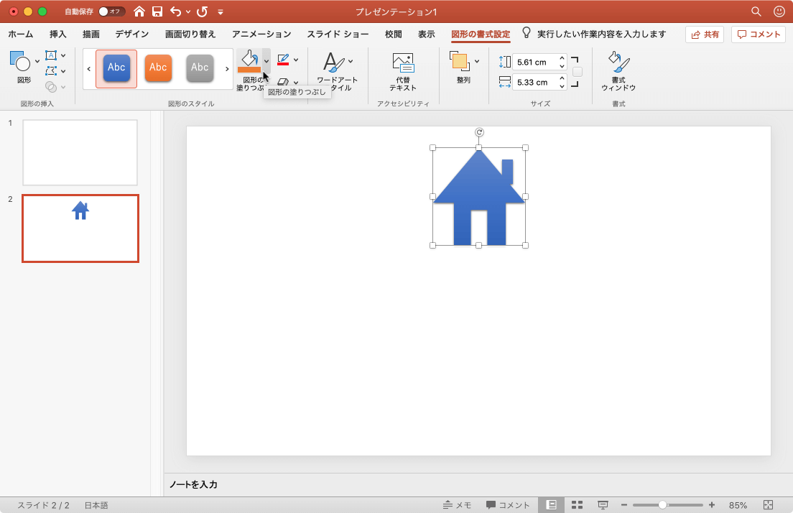
Task: Apply the blue Abc shape style
Action: pyautogui.click(x=116, y=68)
